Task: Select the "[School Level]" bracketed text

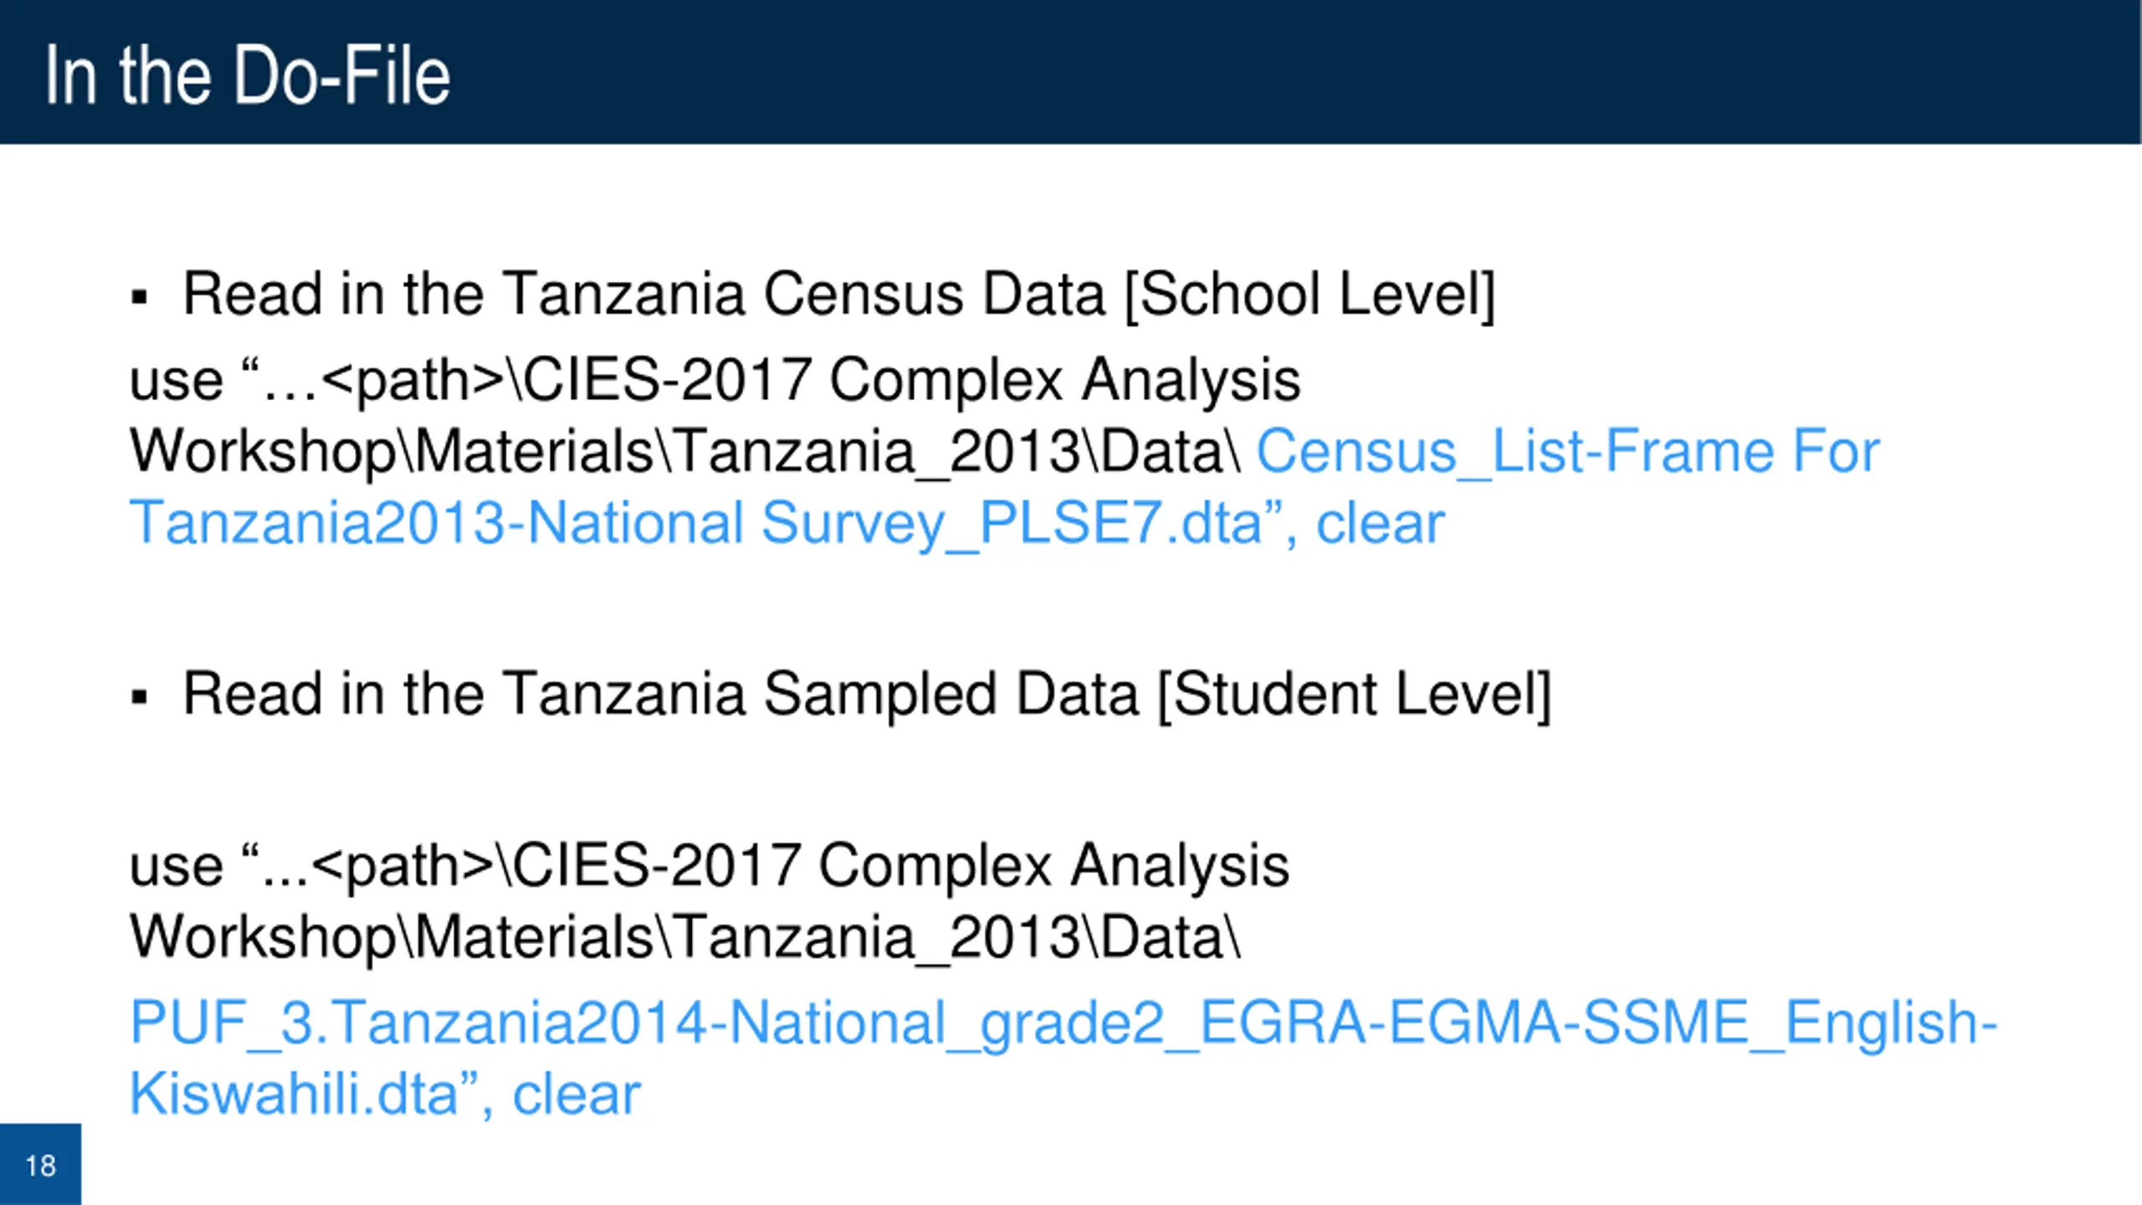Action: click(1310, 295)
